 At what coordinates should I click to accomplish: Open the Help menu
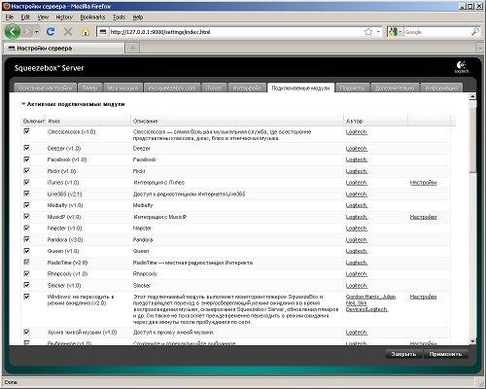(138, 18)
